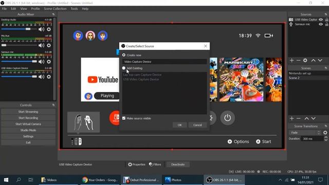Screen dimensions: 329x185
Task: Move source down in Sources list
Action: pyautogui.click(x=320, y=61)
